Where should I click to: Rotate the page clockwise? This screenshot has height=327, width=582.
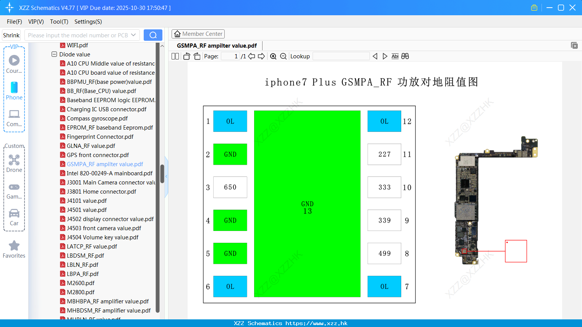(197, 56)
